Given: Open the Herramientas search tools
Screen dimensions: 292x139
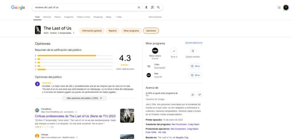Looking at the screenshot, I should coord(155,17).
